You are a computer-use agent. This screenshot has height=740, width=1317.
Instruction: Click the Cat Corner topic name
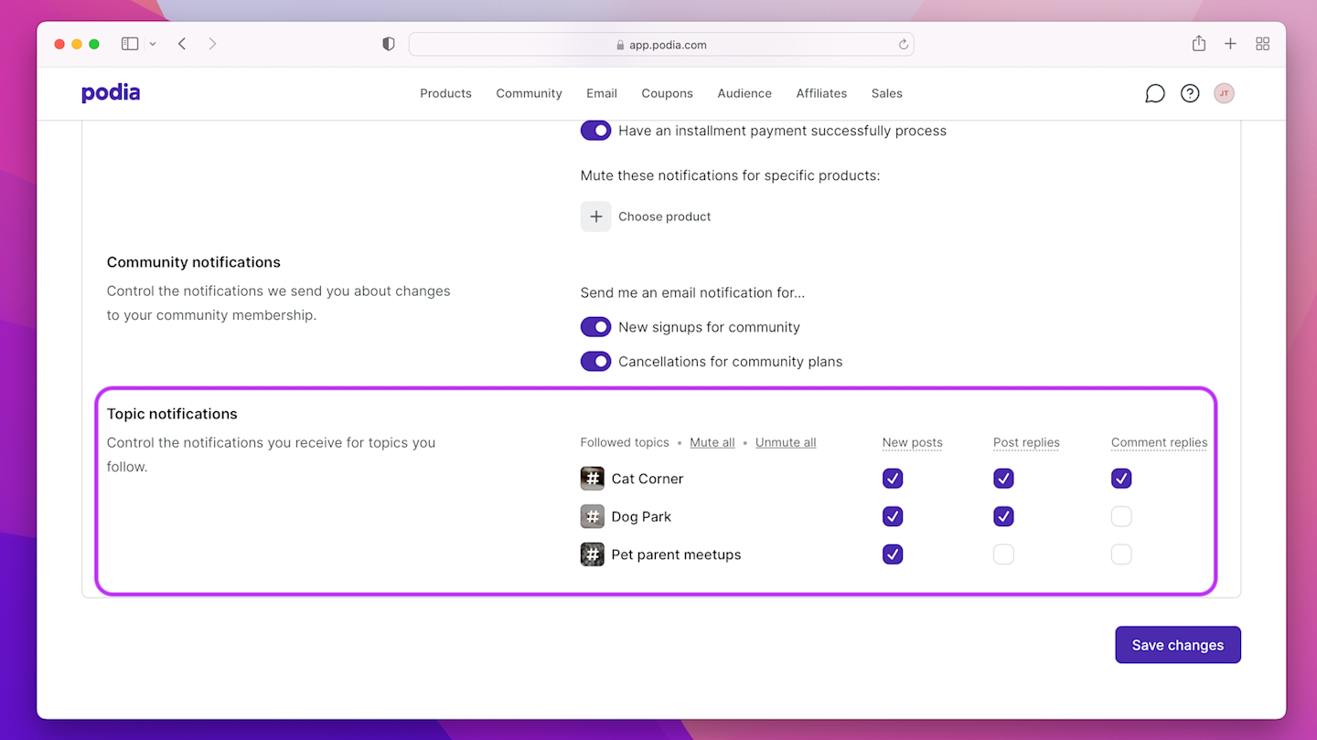648,479
